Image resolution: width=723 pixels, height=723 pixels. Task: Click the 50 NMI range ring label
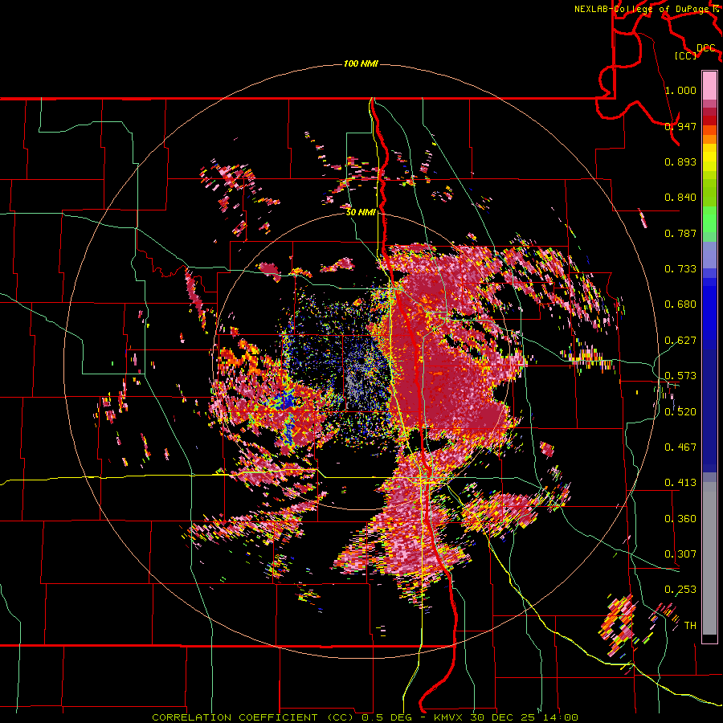point(361,212)
